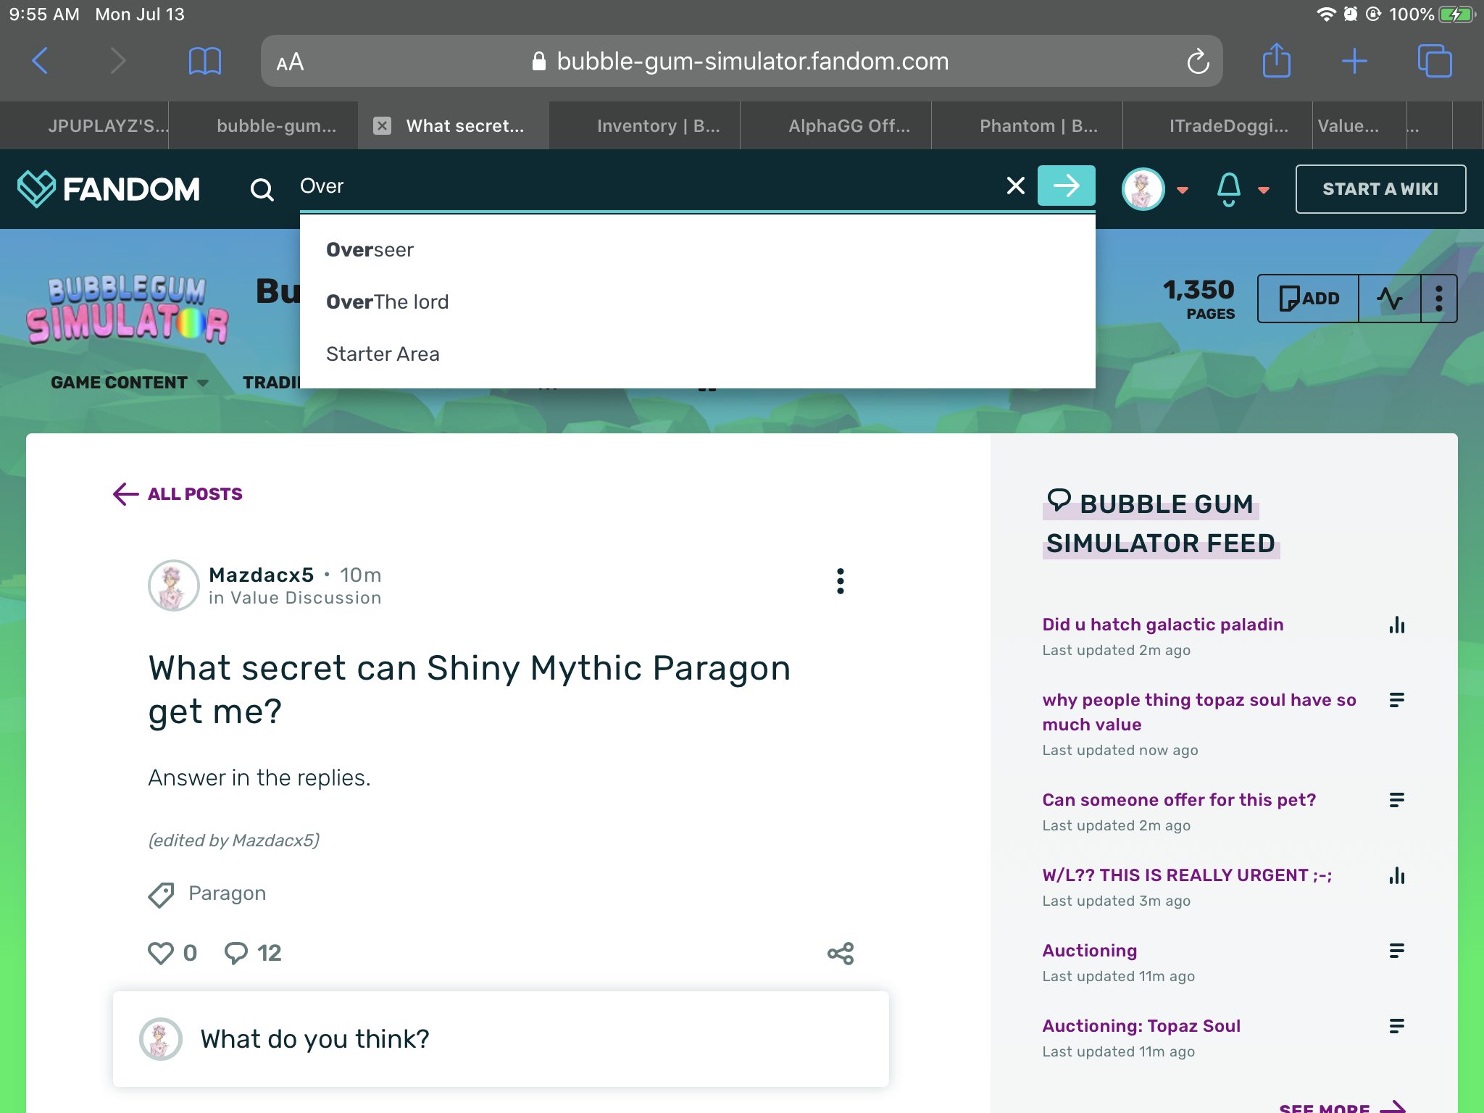This screenshot has width=1484, height=1113.
Task: Click the Paragon tag
Action: coord(227,893)
